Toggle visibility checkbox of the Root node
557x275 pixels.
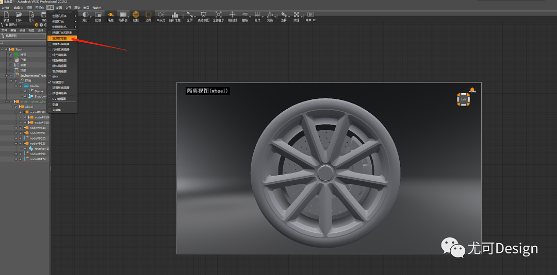tap(6, 49)
